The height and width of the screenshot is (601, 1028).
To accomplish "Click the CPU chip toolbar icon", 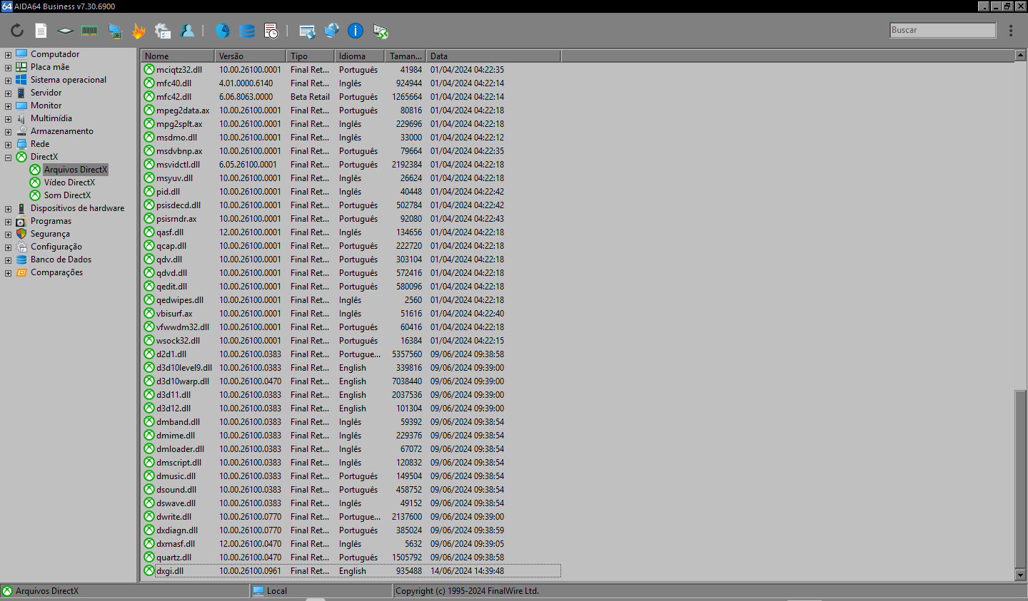I will click(x=66, y=31).
